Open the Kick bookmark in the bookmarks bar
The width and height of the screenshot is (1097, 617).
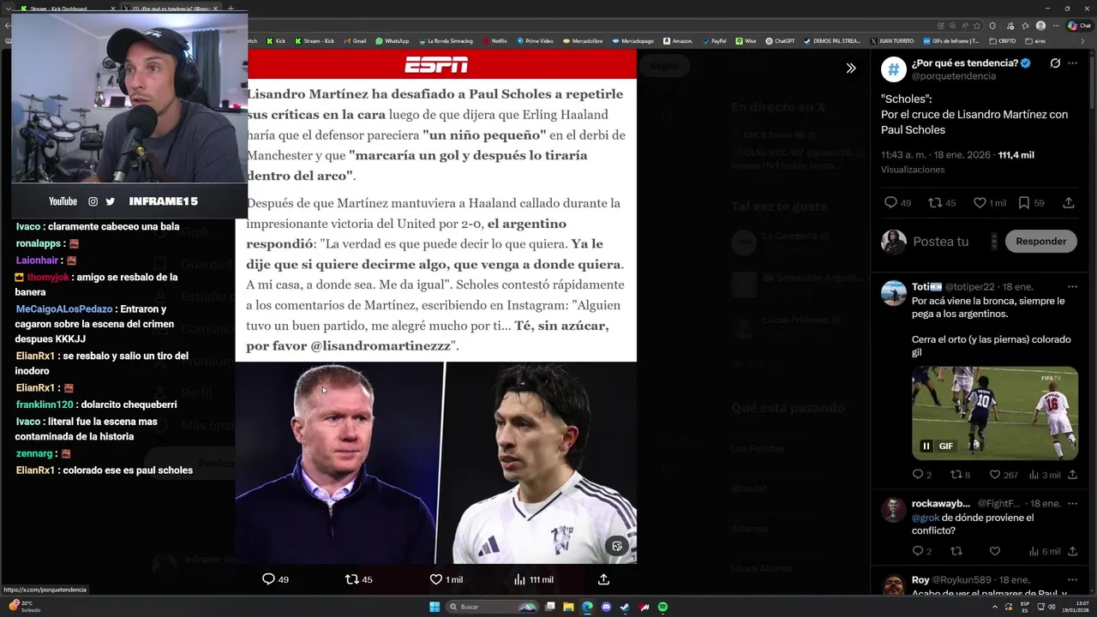[x=276, y=40]
